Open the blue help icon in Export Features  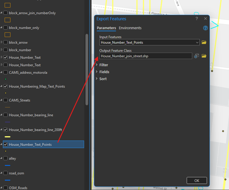tap(205, 28)
